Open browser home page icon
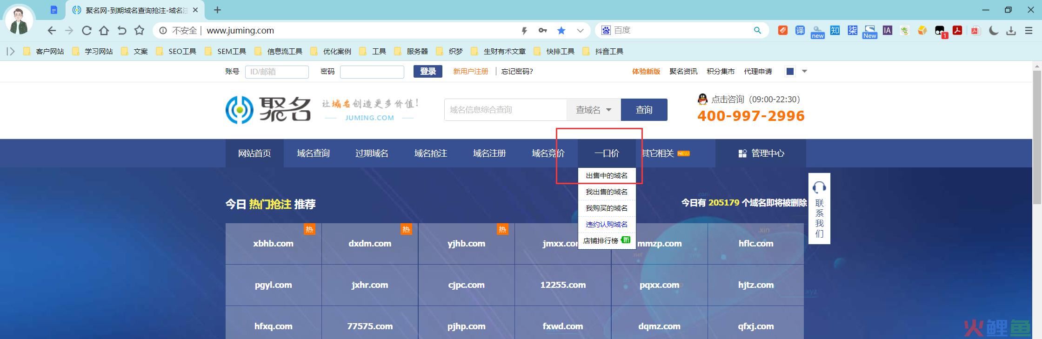This screenshot has width=1042, height=339. (x=104, y=31)
